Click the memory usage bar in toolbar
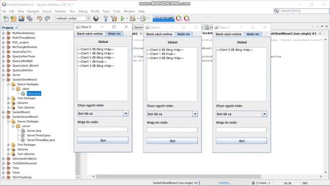Viewport: 330px width, 186px height. 163,19
